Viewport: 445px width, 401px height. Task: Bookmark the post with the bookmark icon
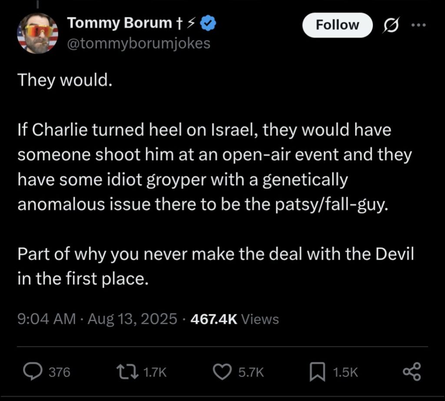click(x=319, y=372)
